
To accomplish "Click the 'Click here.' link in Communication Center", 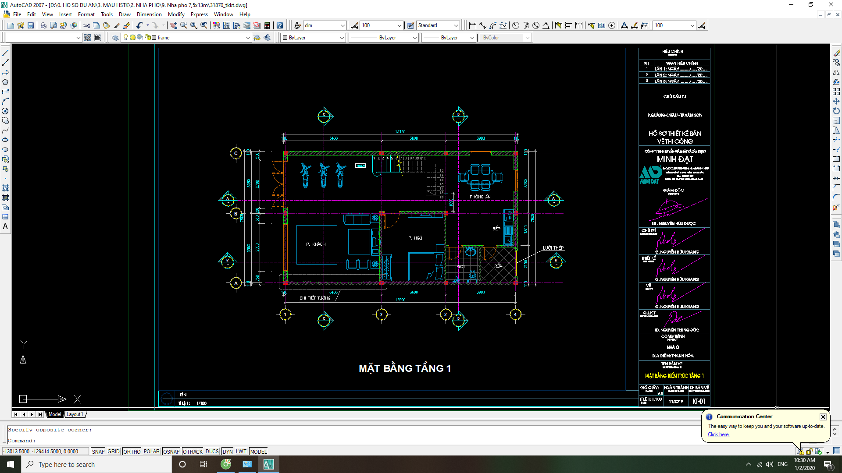I will pyautogui.click(x=719, y=434).
